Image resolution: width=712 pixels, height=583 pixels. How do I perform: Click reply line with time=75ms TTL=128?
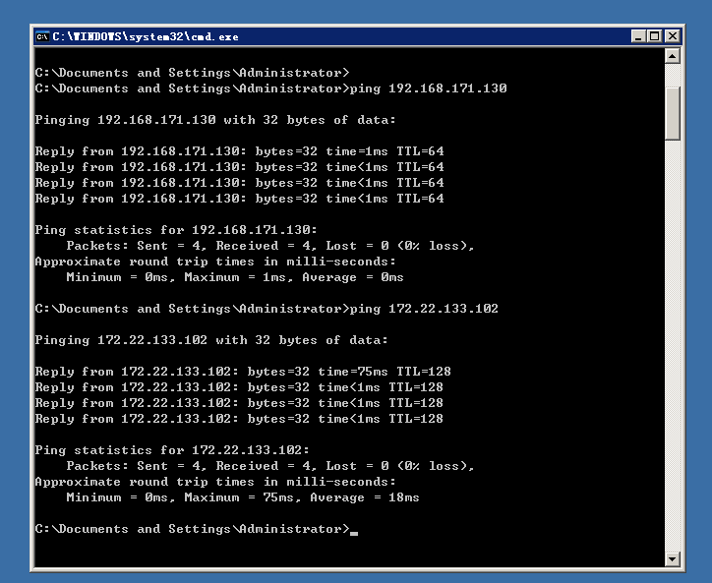243,372
